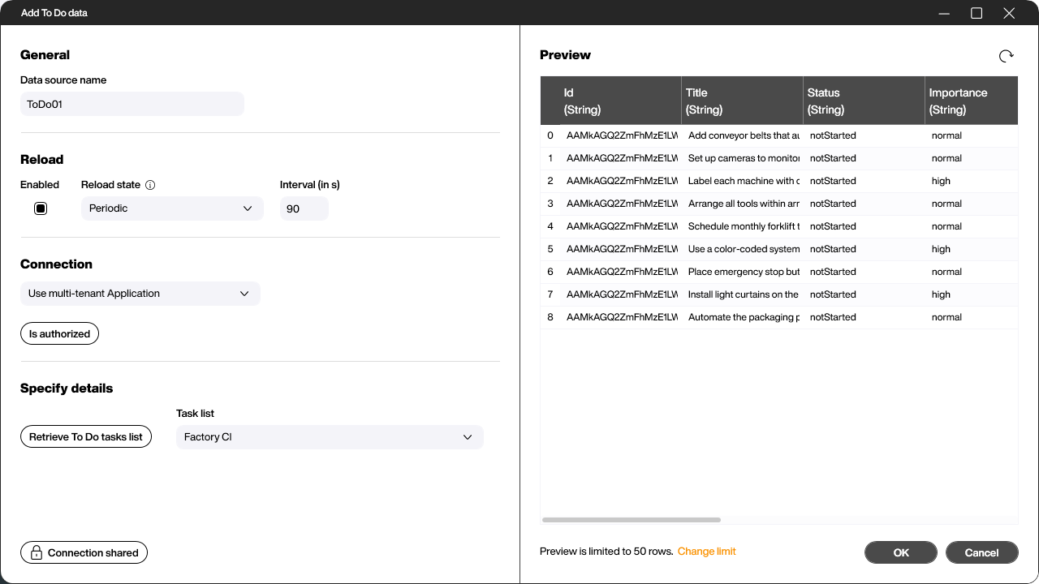Click the 'Place emergency stop' cell
The height and width of the screenshot is (584, 1039).
pos(743,272)
